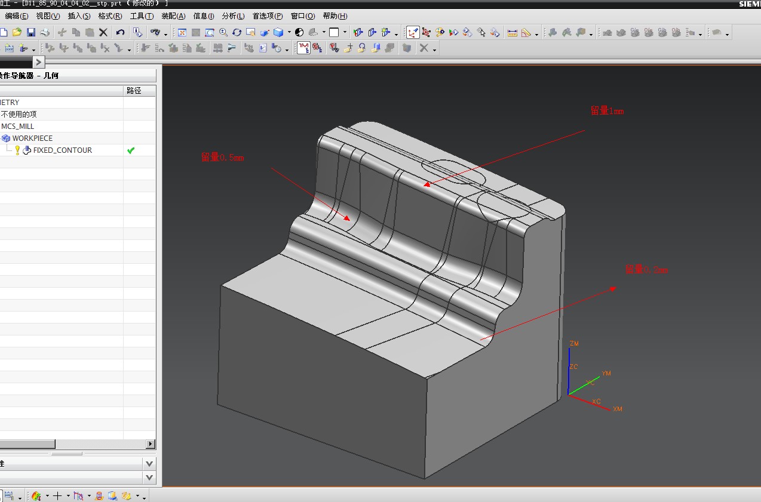Open the 帮助(H) menu

tap(335, 16)
